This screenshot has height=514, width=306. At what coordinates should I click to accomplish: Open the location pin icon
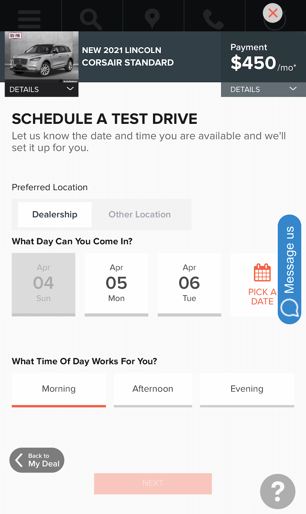(x=152, y=18)
